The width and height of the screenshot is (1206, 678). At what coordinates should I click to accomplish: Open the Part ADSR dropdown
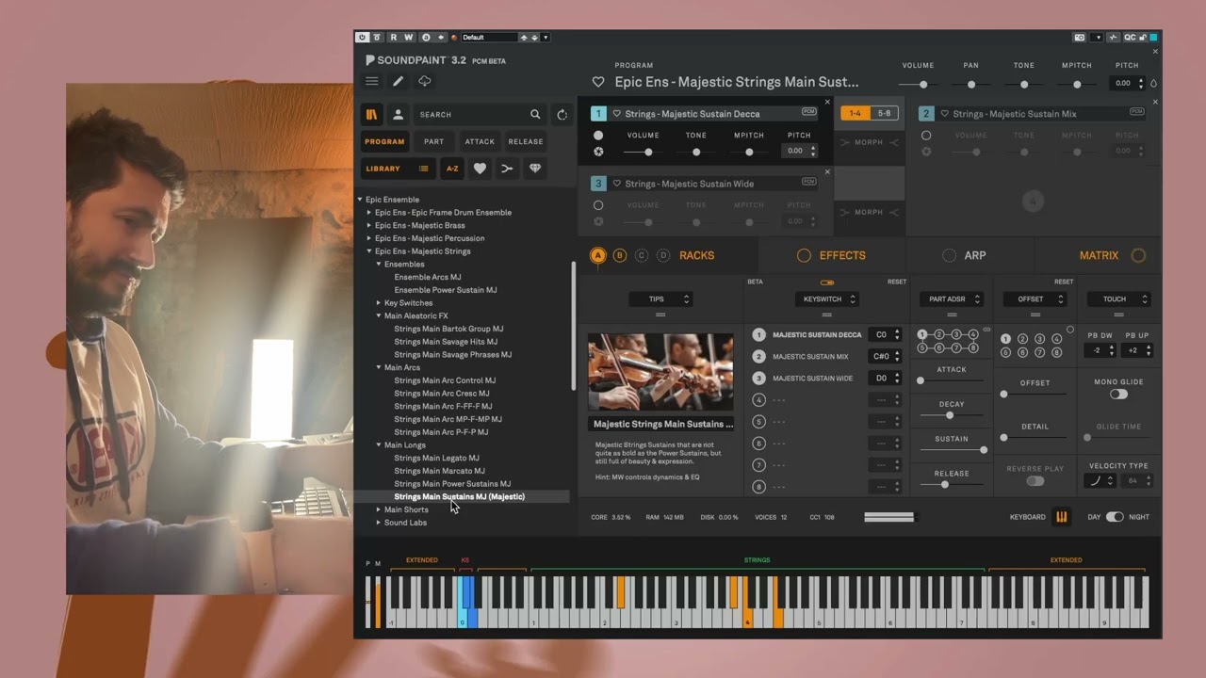point(952,299)
